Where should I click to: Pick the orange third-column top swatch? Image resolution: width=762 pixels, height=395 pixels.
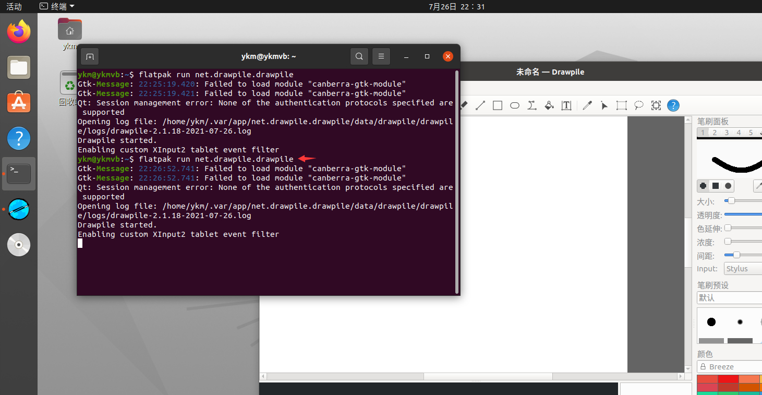[x=748, y=379]
